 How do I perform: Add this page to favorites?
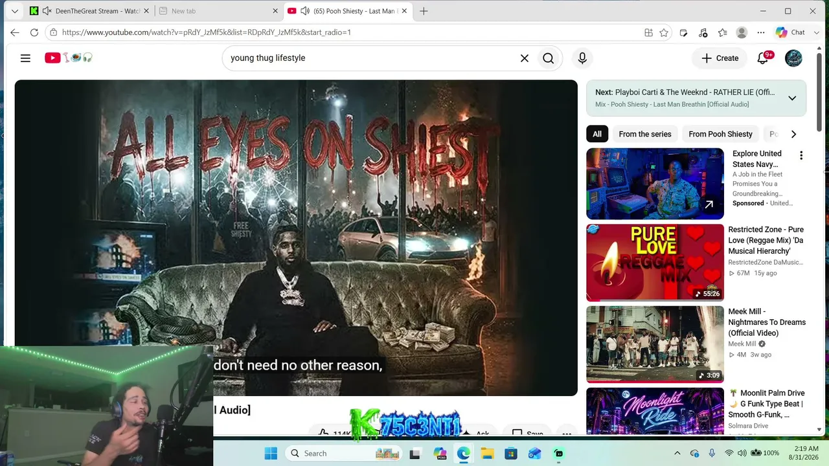tap(664, 32)
